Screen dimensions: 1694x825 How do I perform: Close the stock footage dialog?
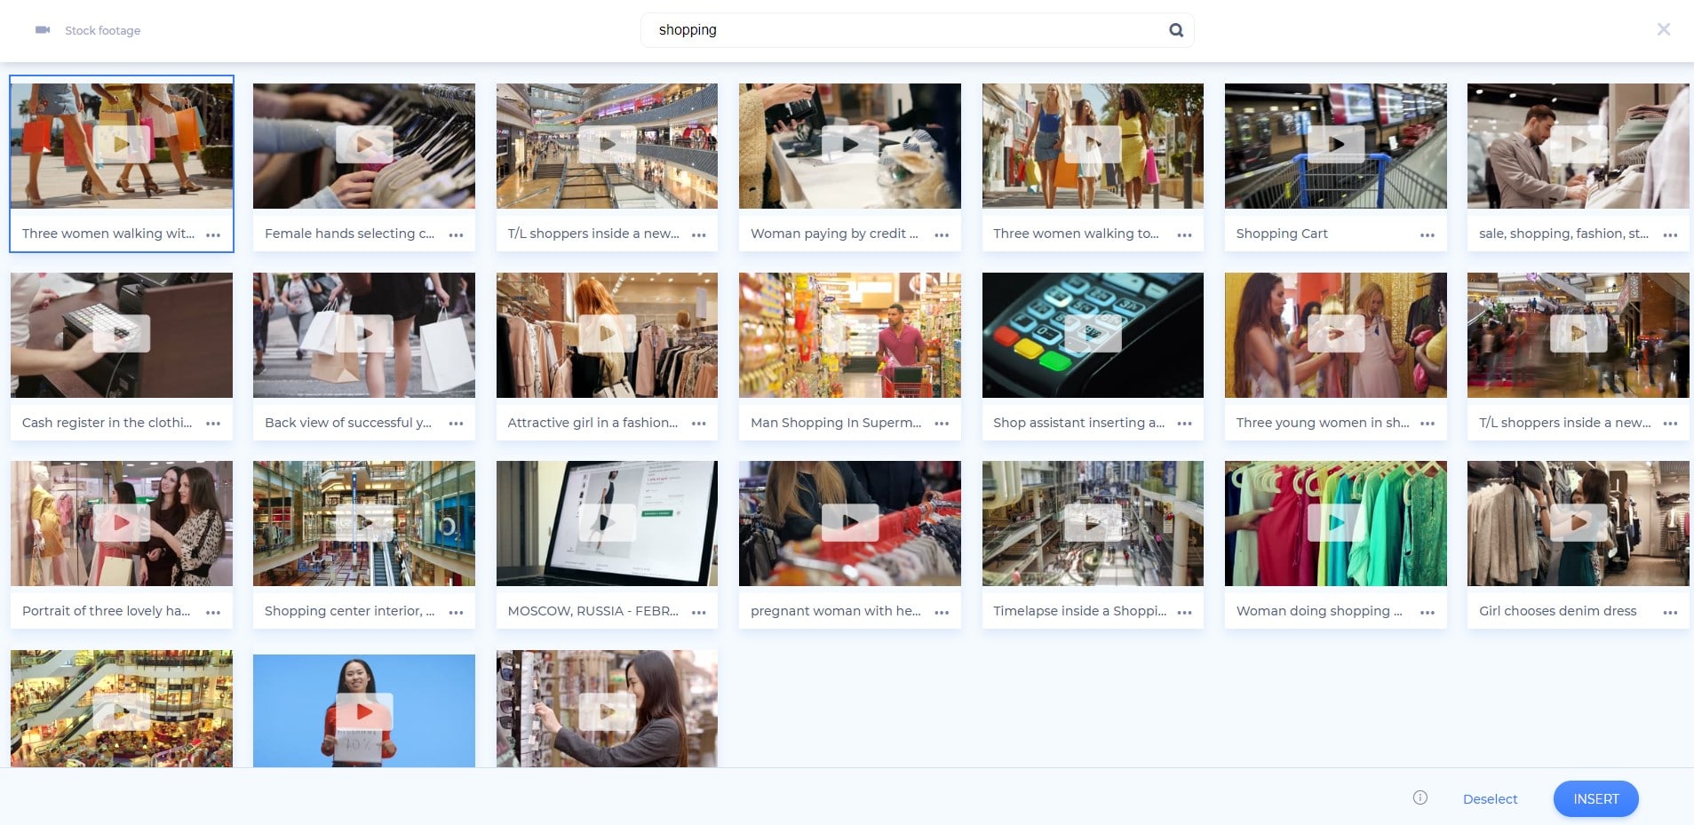click(1664, 29)
